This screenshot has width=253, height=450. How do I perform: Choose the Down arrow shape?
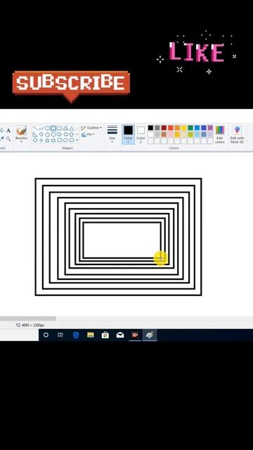(35, 141)
